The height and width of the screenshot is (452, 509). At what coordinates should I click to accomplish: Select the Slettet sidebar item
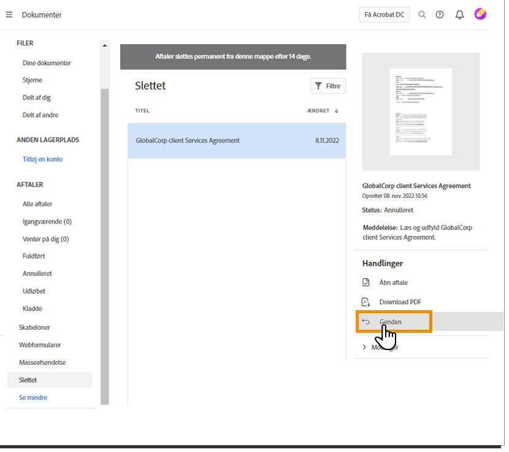50,380
